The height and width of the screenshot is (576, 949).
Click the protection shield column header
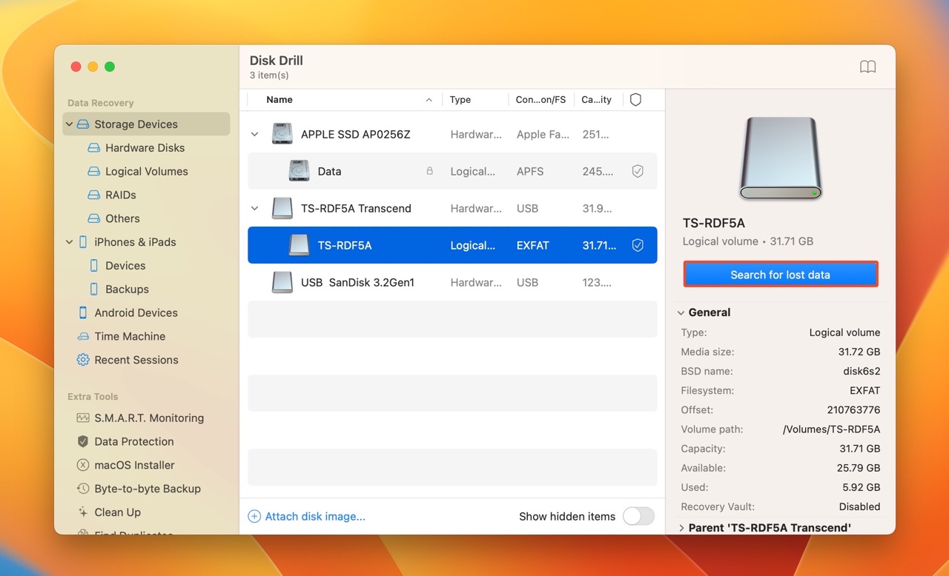coord(635,100)
